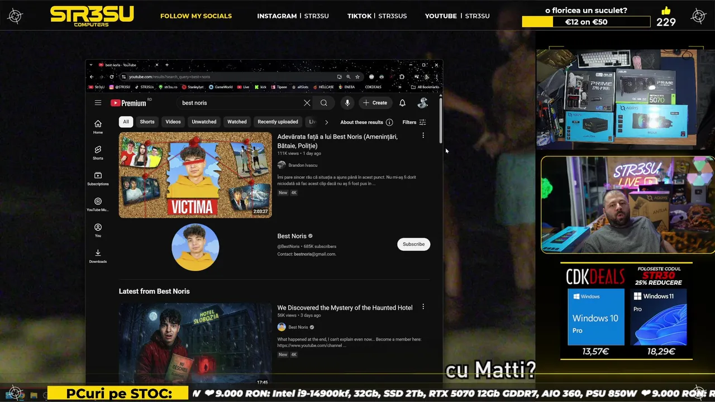Subscribe to Best Noris channel
This screenshot has width=715, height=402.
pos(413,244)
